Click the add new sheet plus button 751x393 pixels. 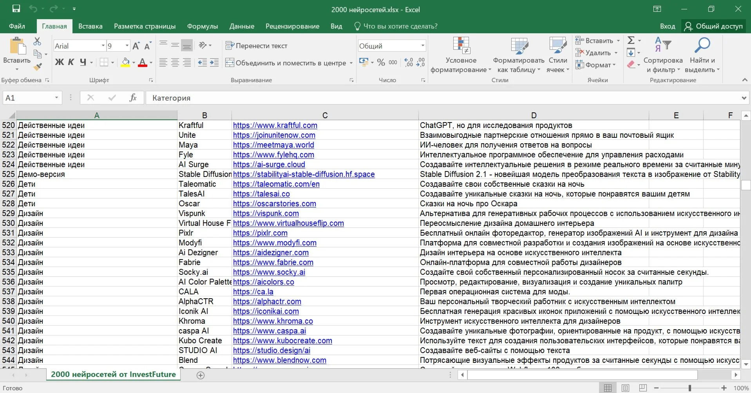pos(201,375)
